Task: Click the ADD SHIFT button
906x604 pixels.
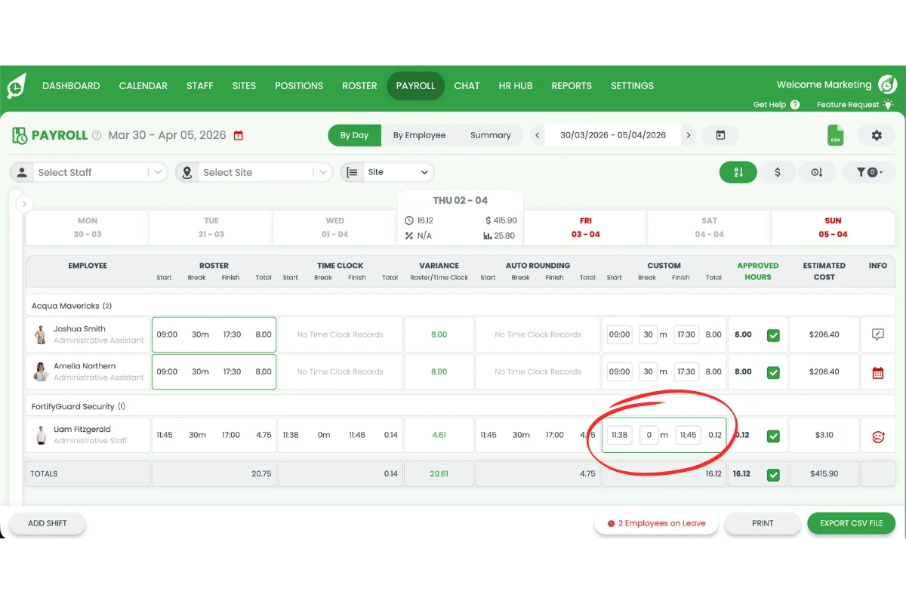Action: [48, 523]
